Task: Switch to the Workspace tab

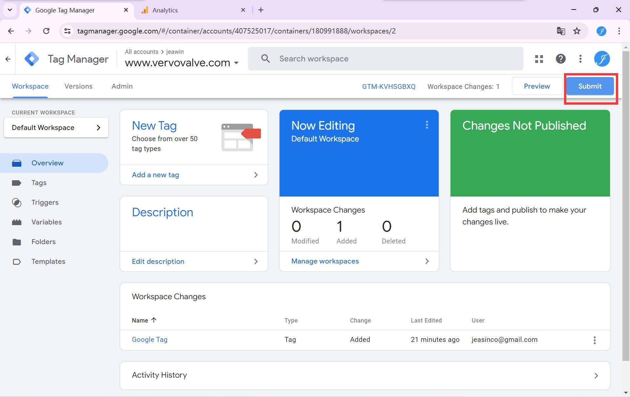Action: (x=30, y=86)
